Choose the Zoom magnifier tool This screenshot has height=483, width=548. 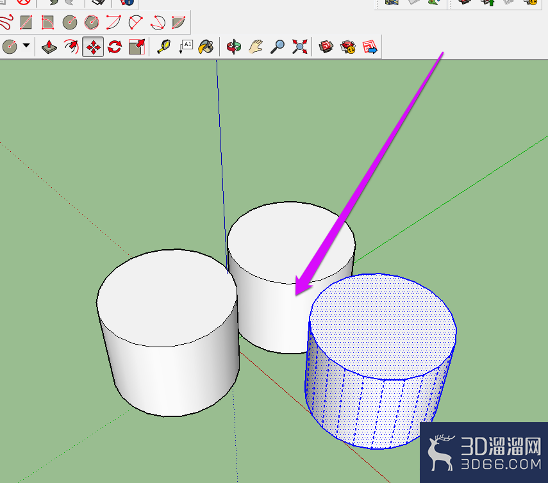click(x=278, y=47)
